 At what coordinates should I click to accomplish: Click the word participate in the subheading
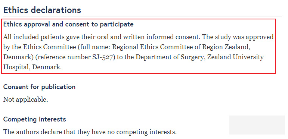pos(117,24)
